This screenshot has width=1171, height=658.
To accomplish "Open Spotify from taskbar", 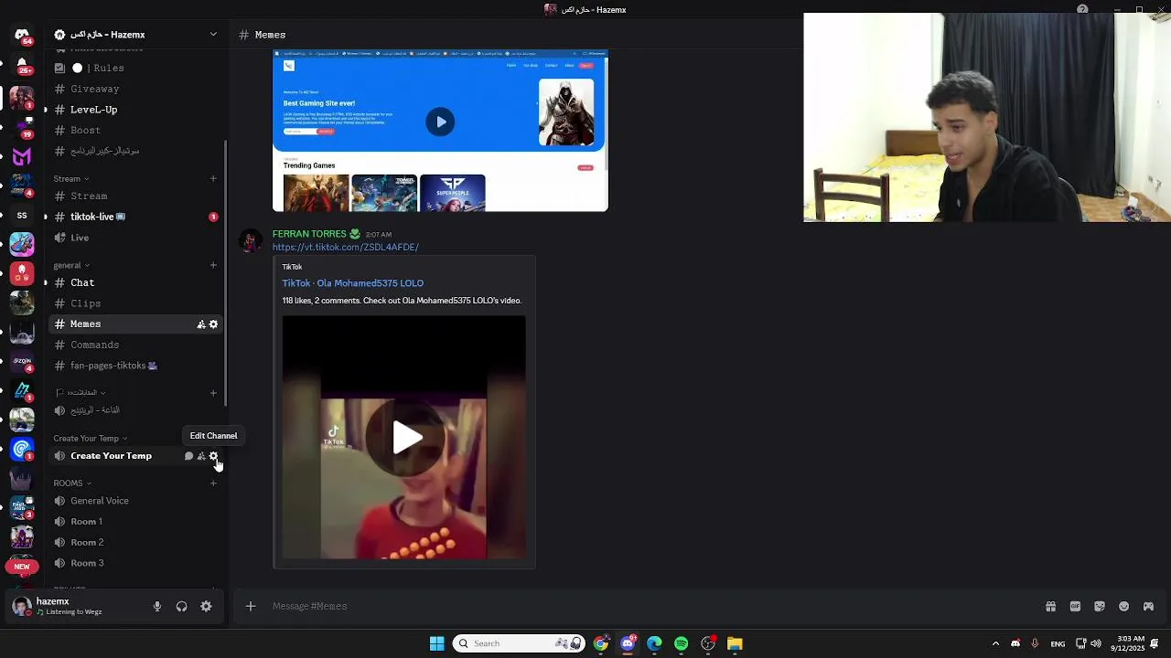I will coord(681,643).
